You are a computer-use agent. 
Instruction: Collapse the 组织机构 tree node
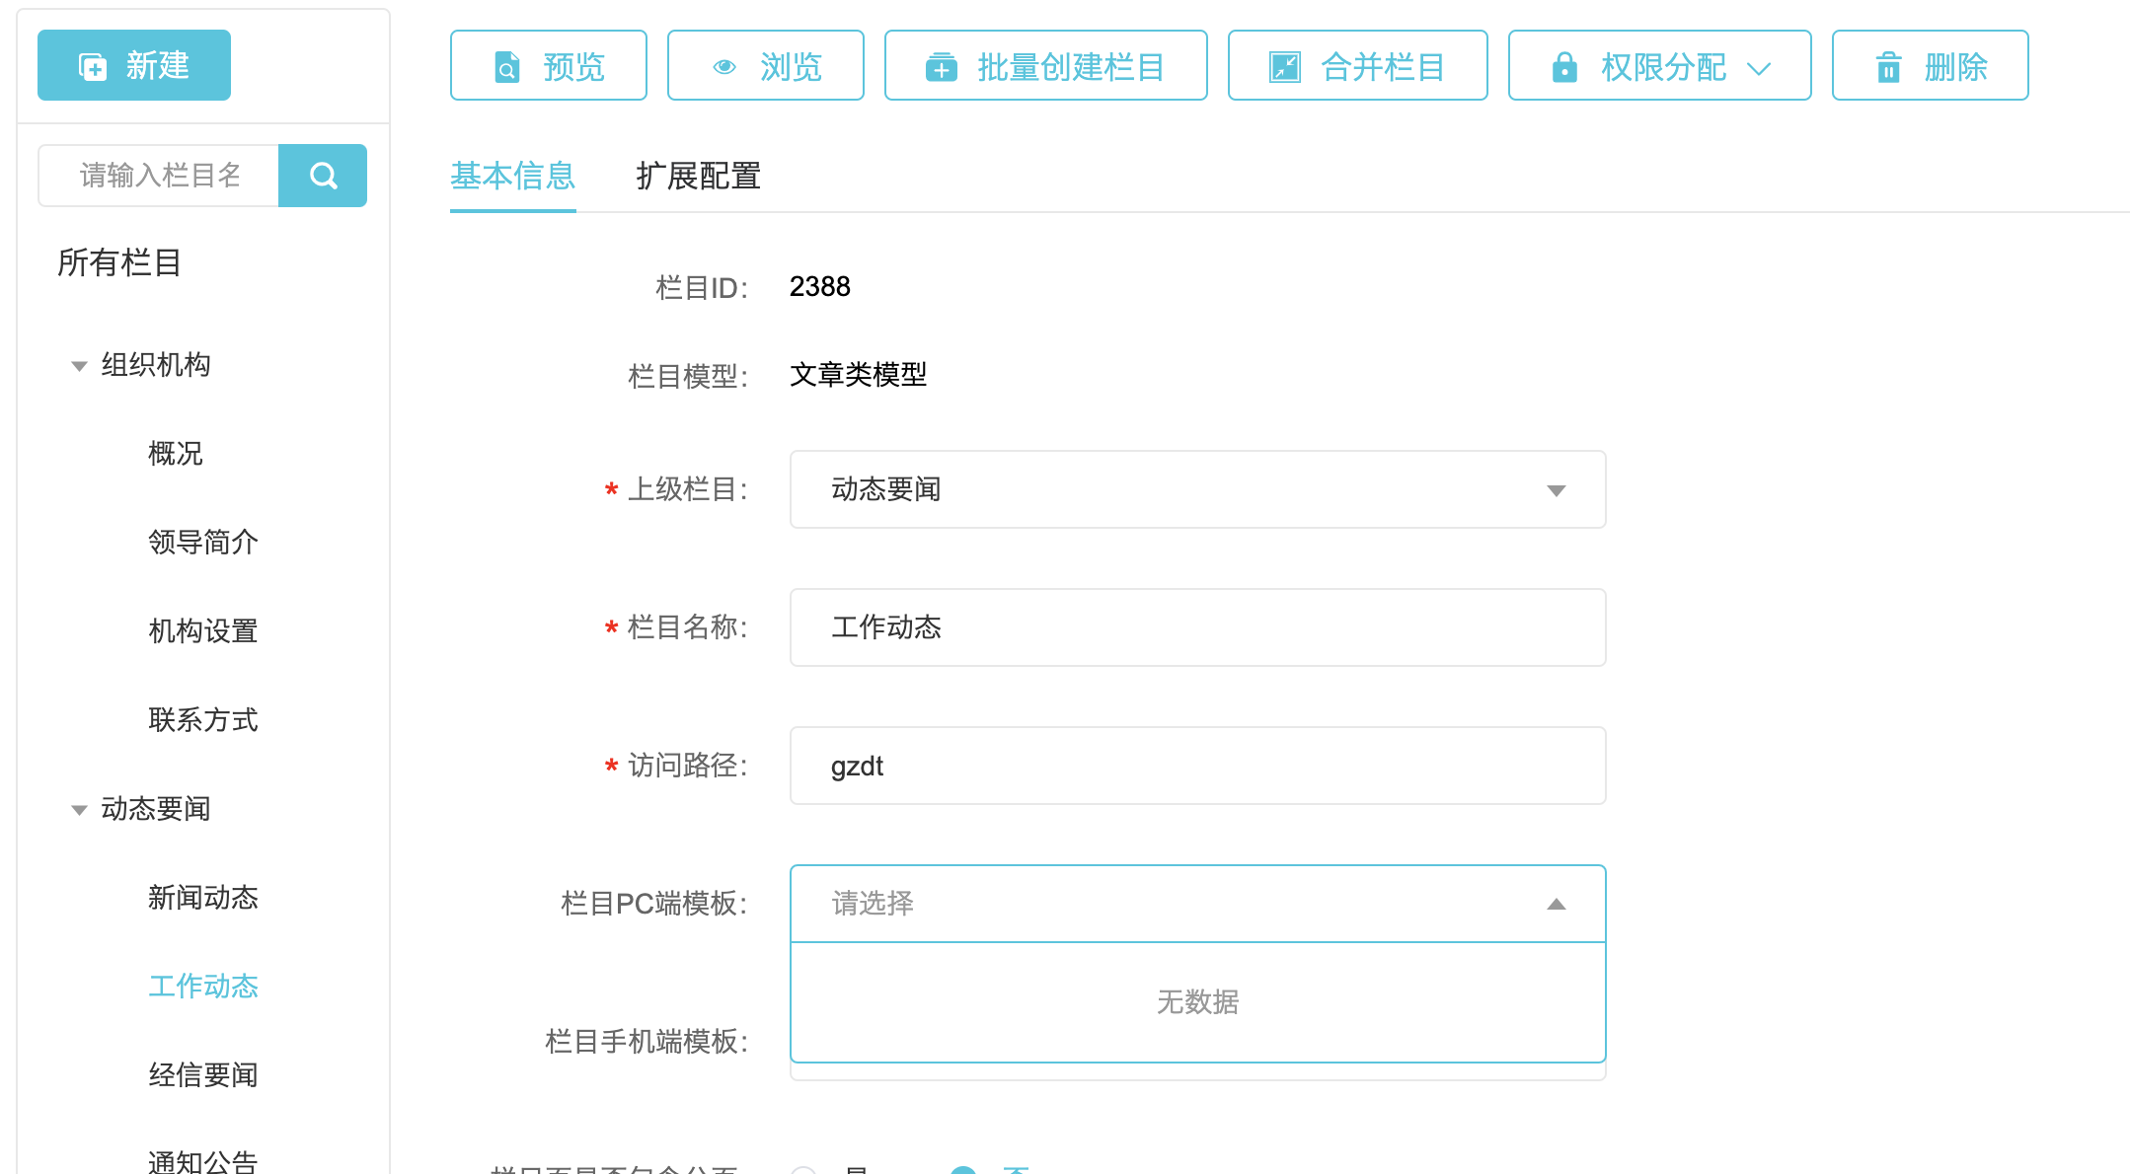click(79, 366)
